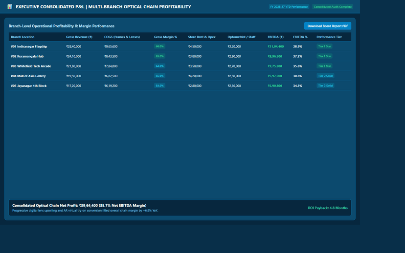Click Whitefield's 64.0% gross margin badge
The width and height of the screenshot is (405, 253).
click(159, 66)
